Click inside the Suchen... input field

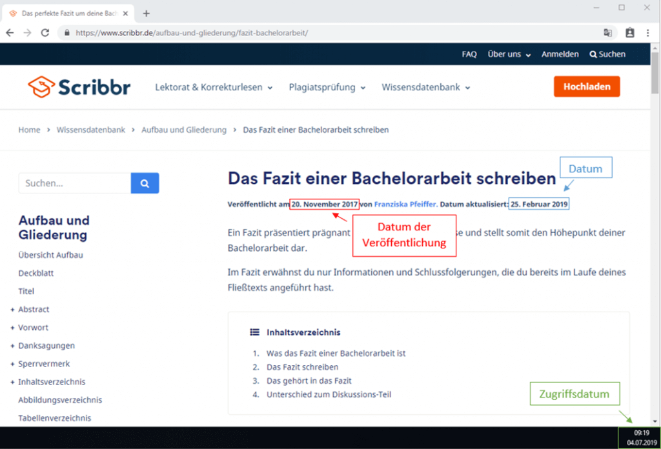pyautogui.click(x=74, y=183)
